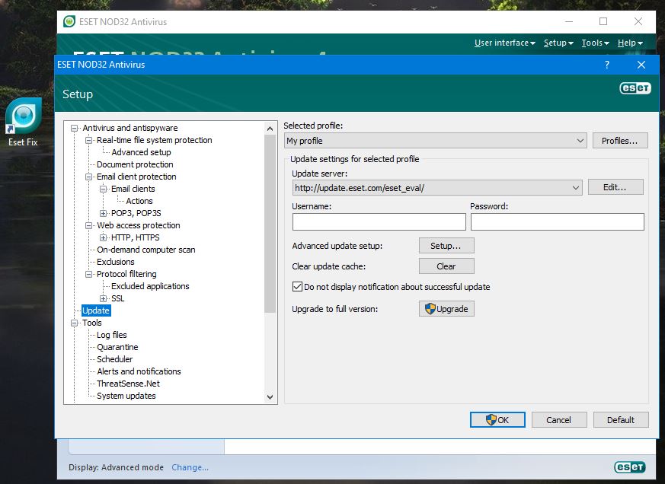Select Advanced setup in the tree
Viewport: 665px width, 484px height.
141,152
